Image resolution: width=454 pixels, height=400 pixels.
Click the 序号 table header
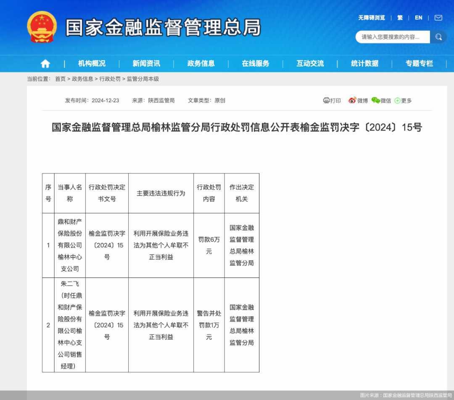[48, 193]
